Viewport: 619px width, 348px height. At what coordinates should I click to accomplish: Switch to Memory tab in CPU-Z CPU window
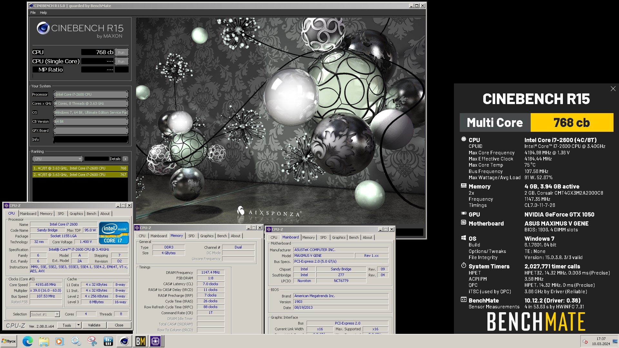pyautogui.click(x=46, y=214)
